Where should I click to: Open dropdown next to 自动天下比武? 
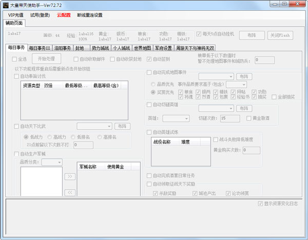coord(94,126)
